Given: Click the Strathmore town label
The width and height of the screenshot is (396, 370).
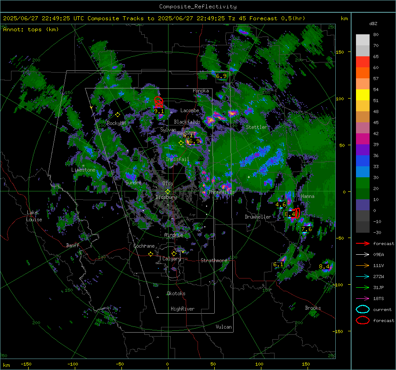Looking at the screenshot, I should point(214,260).
